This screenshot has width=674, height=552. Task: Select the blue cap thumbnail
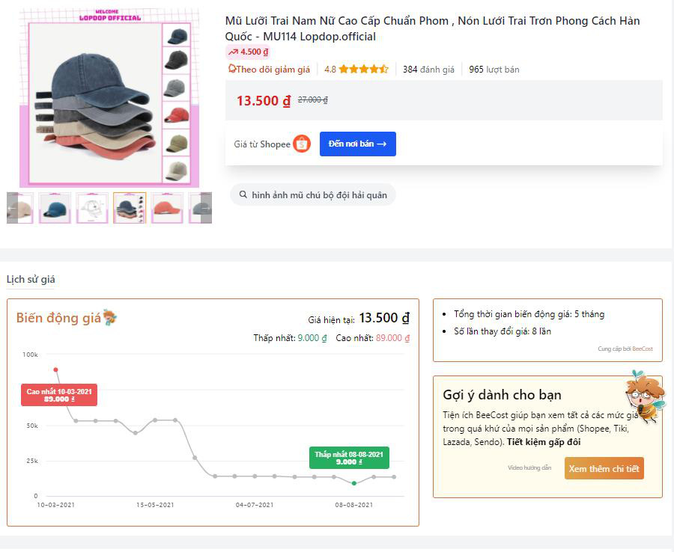coord(55,208)
